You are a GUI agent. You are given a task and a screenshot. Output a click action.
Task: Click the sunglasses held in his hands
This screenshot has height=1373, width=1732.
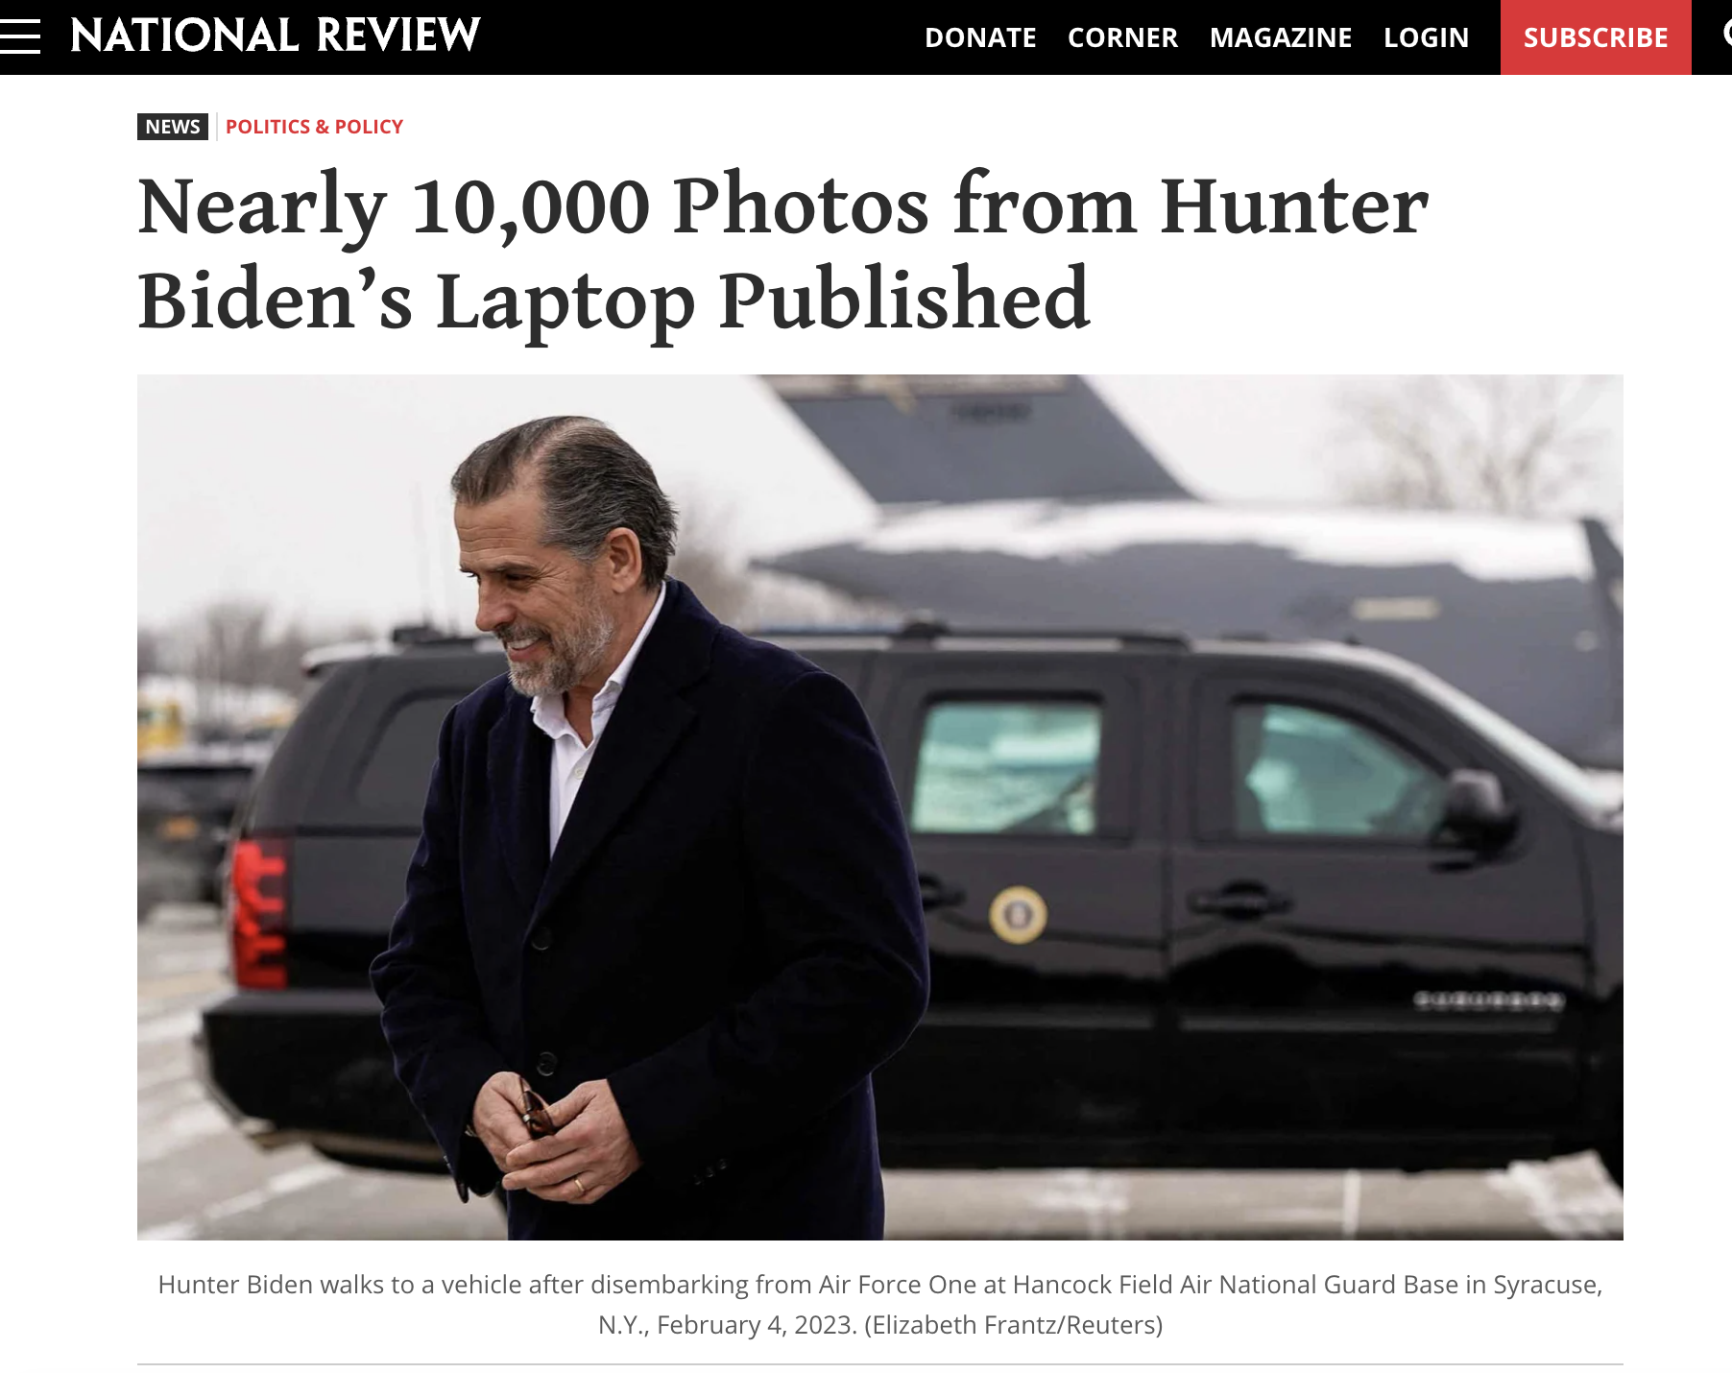click(x=537, y=1113)
